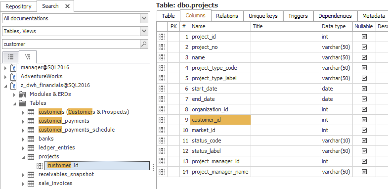Open the Tables, Views dropdown

pyautogui.click(x=144, y=31)
